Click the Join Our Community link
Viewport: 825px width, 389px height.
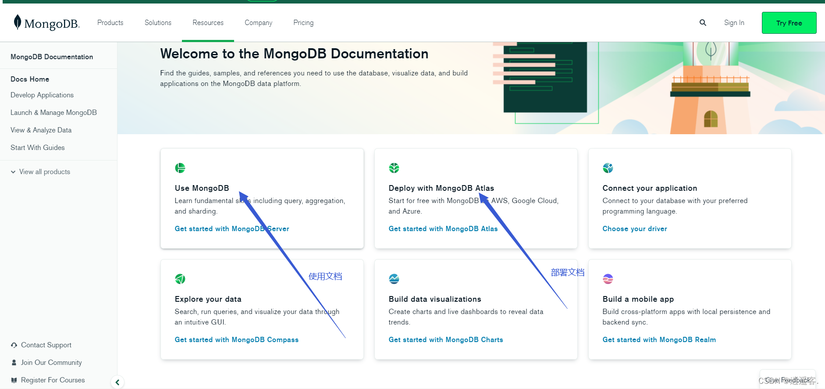point(51,363)
